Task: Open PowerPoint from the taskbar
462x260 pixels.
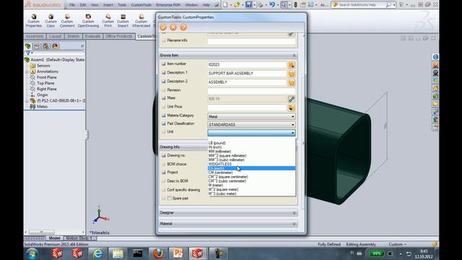Action: coord(178,253)
